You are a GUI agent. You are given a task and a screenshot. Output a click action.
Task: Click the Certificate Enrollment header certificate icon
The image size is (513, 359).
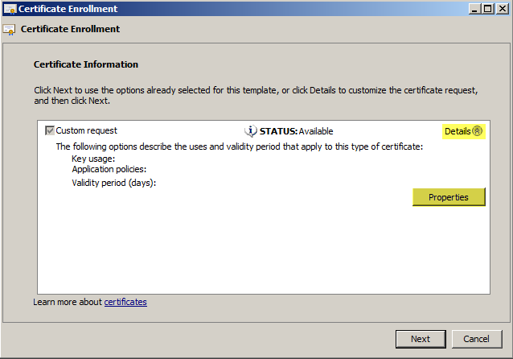pos(9,30)
